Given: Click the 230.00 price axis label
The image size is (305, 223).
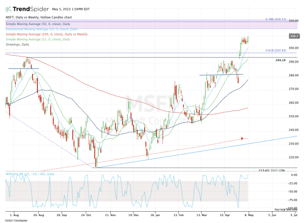Looking at the screenshot, I should pos(294,144).
